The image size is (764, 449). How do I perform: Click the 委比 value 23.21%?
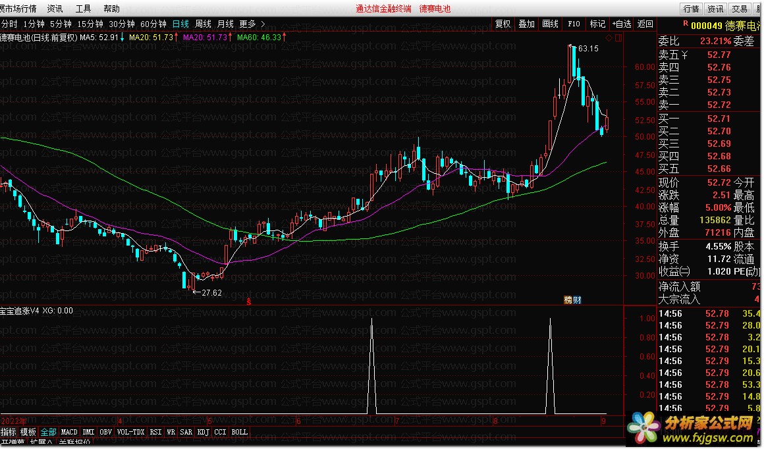pos(716,41)
